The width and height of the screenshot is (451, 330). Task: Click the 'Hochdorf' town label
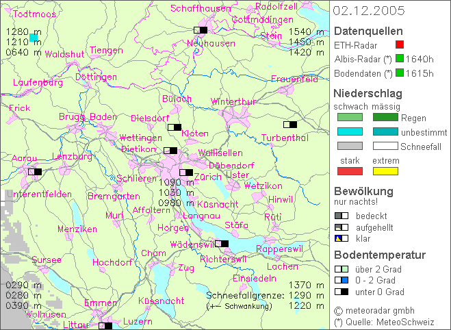[x=112, y=262]
